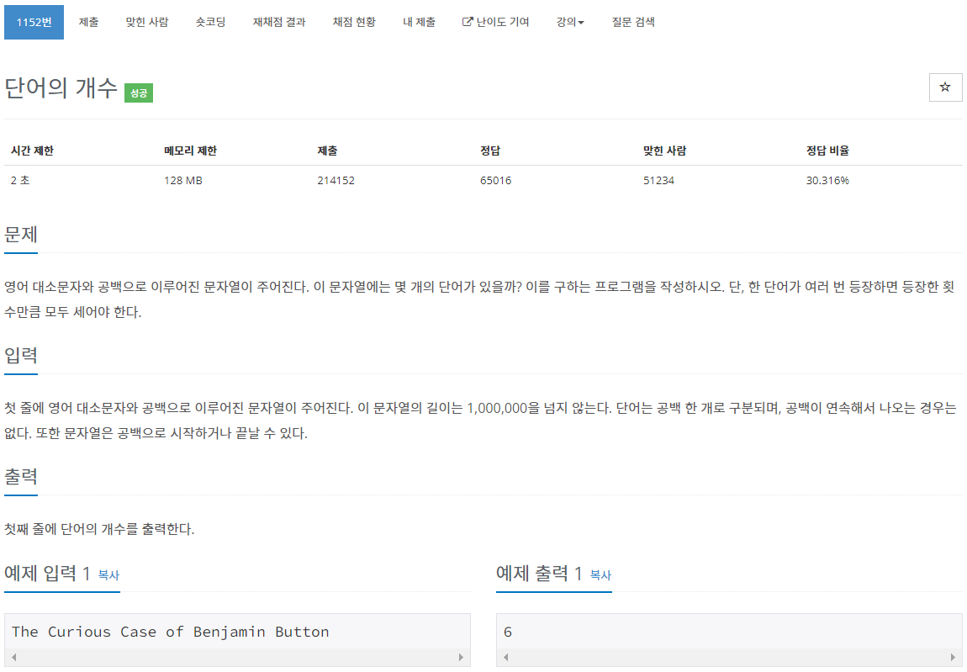Click the dropdown arrow beside 강의
This screenshot has height=672, width=967.
click(x=581, y=22)
